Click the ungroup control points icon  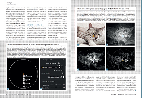coord(59,70)
